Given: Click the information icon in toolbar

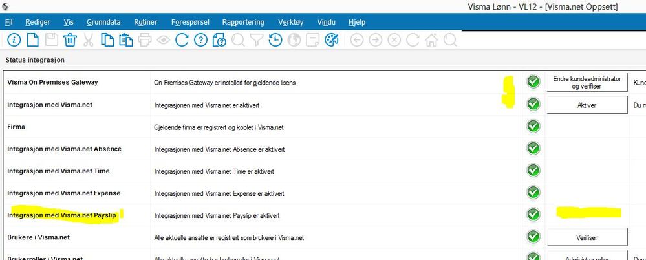Looking at the screenshot, I should (14, 40).
